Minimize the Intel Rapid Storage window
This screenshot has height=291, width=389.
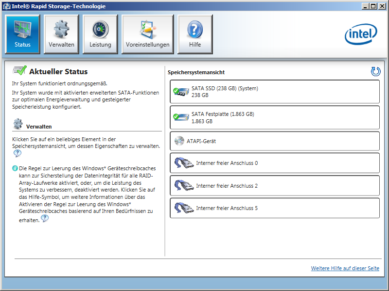pos(365,6)
